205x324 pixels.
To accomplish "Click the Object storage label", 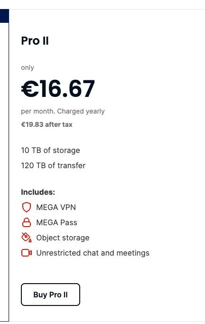I will click(63, 238).
